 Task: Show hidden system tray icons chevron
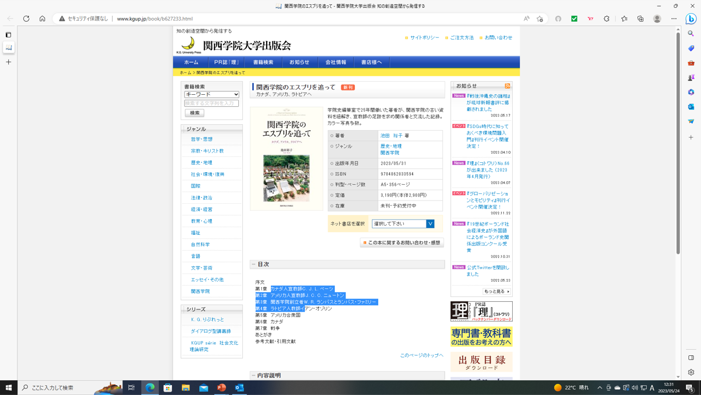[600, 388]
